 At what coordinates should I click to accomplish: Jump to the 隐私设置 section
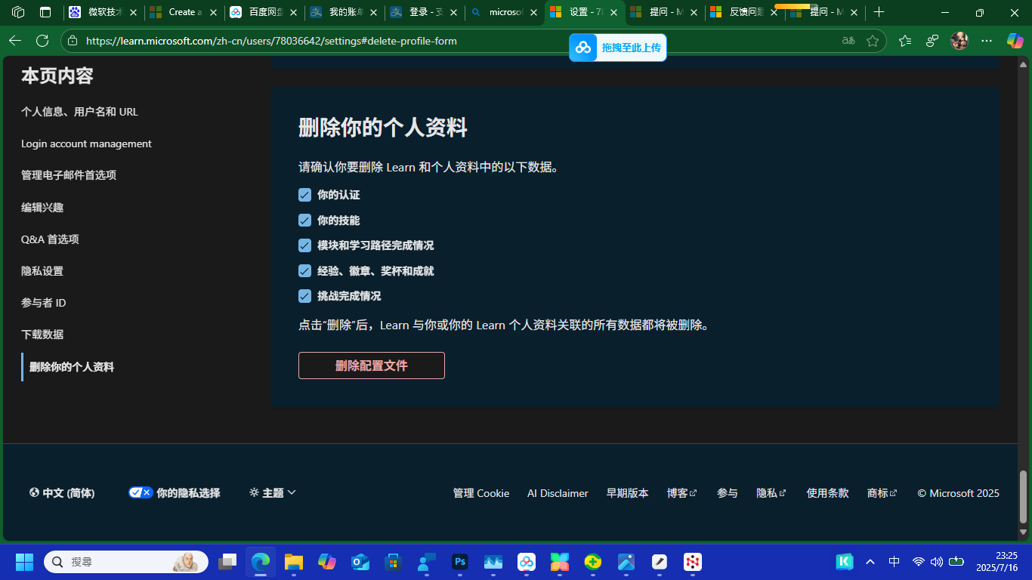click(x=42, y=271)
